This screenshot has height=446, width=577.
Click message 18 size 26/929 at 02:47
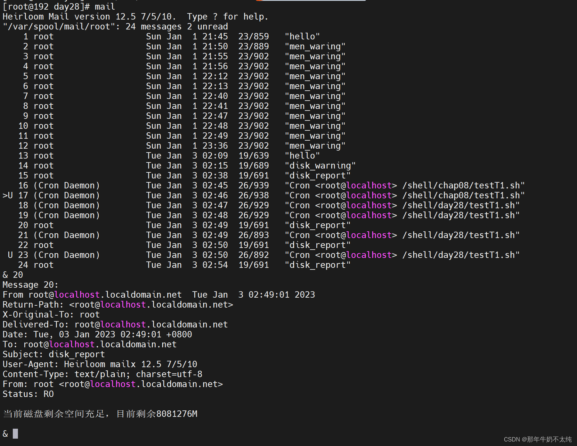(254, 205)
